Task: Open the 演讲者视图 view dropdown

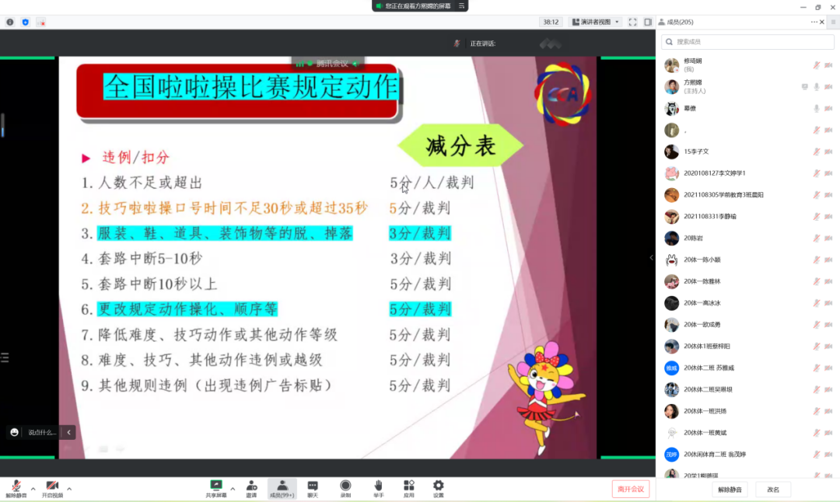Action: click(595, 22)
